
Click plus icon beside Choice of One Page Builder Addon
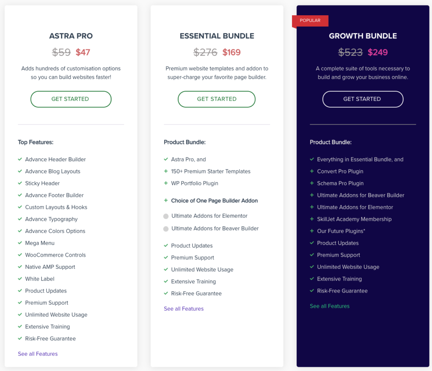click(x=166, y=200)
